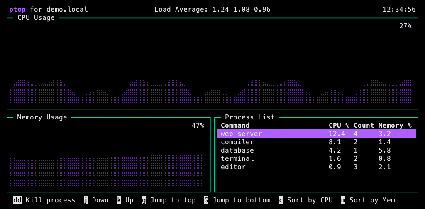Viewport: 425px width, 209px height.
Task: Click the G Jump to bottom shortcut
Action: 237,200
